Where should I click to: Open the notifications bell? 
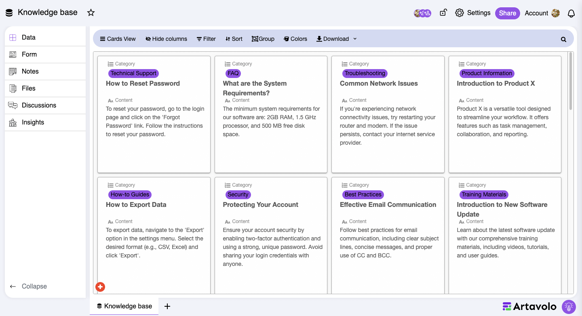pos(571,13)
